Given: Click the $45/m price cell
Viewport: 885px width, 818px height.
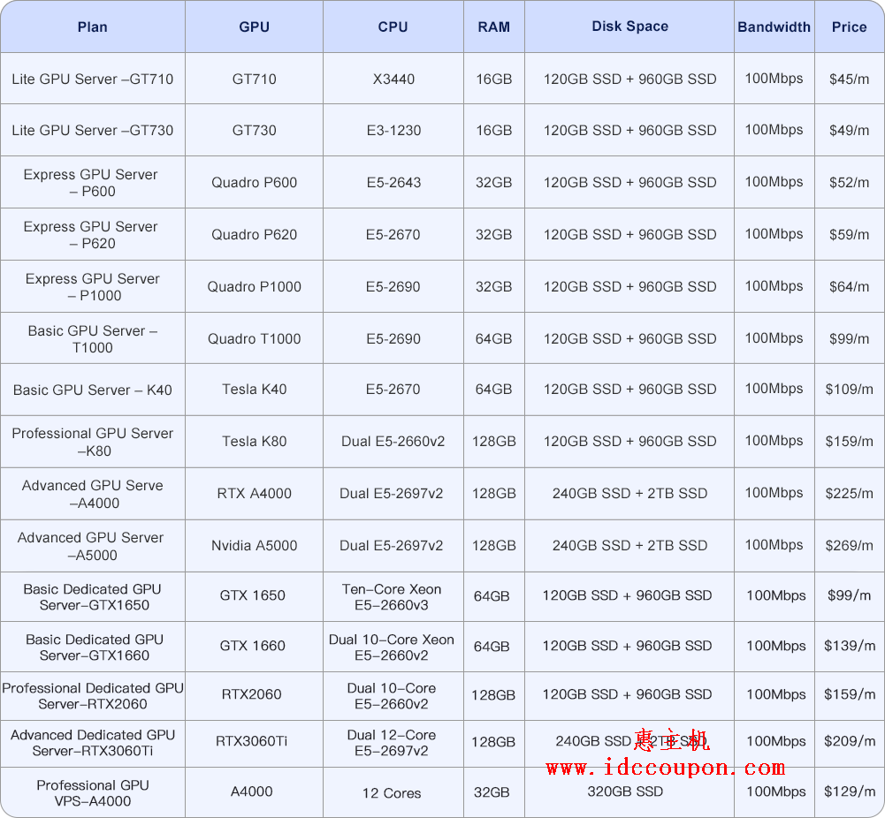Looking at the screenshot, I should (x=849, y=79).
